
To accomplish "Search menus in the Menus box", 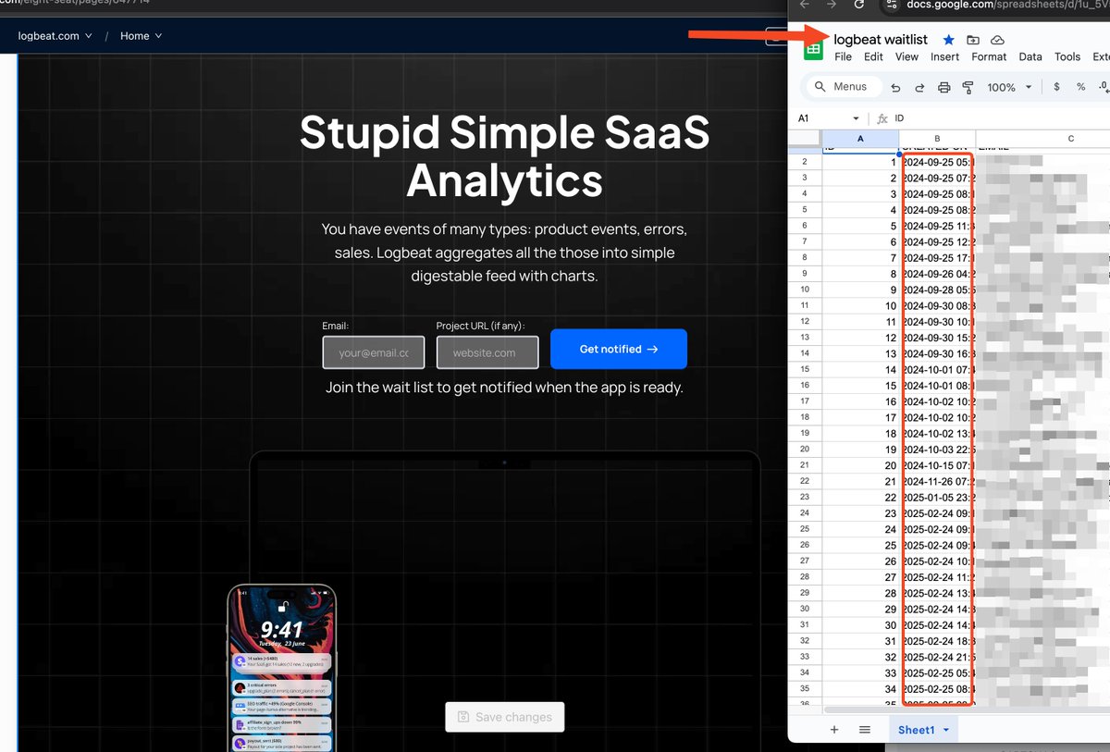I will (x=842, y=87).
